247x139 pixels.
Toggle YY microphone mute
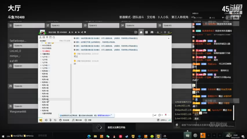tap(51, 120)
